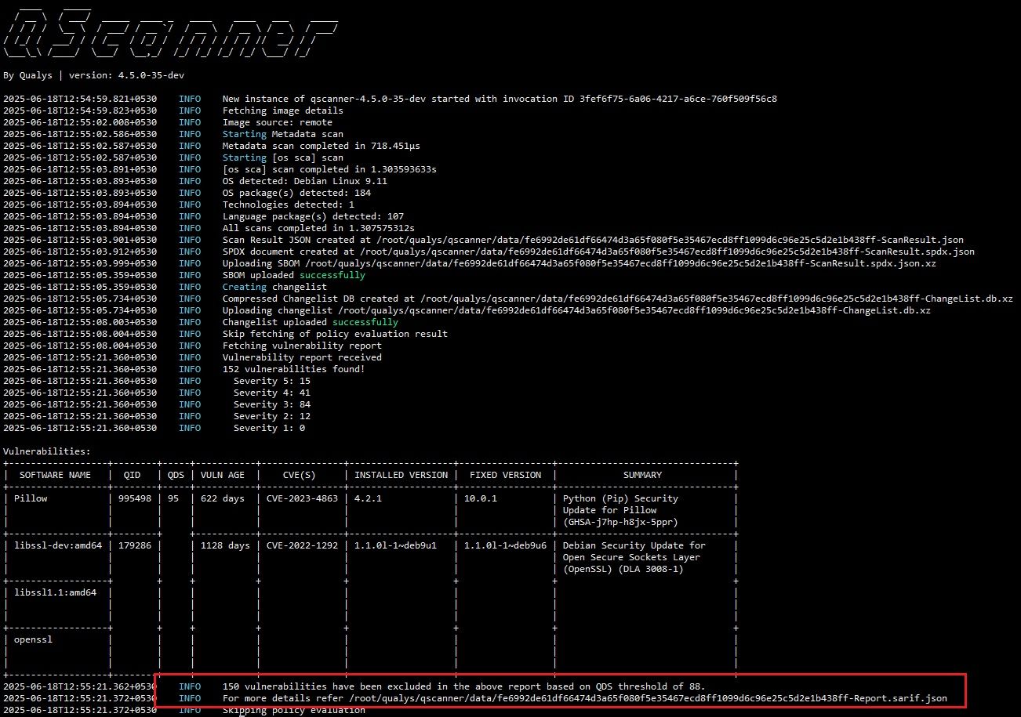Image resolution: width=1021 pixels, height=717 pixels.
Task: Click 'Compressed Changelist DB created at' line
Action: coord(617,299)
